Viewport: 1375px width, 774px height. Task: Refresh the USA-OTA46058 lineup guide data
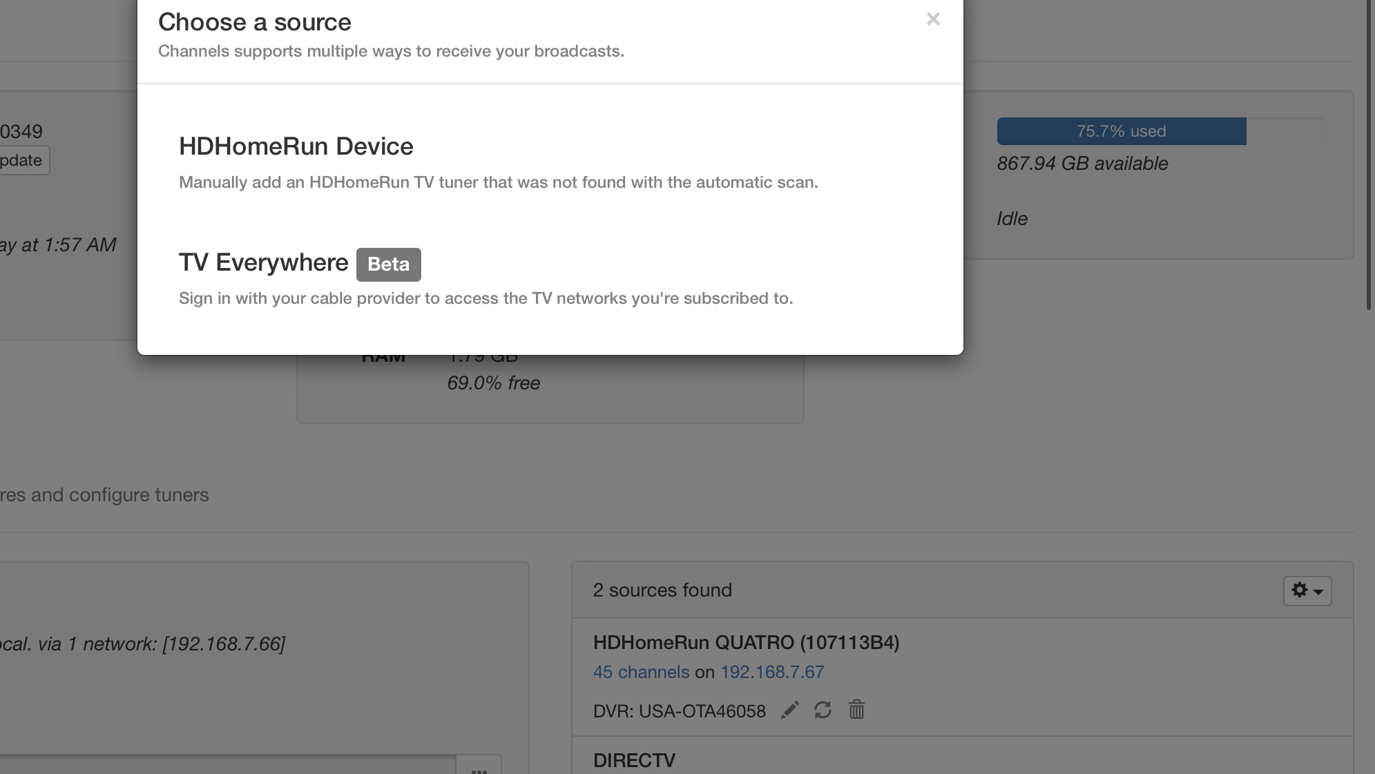(823, 710)
